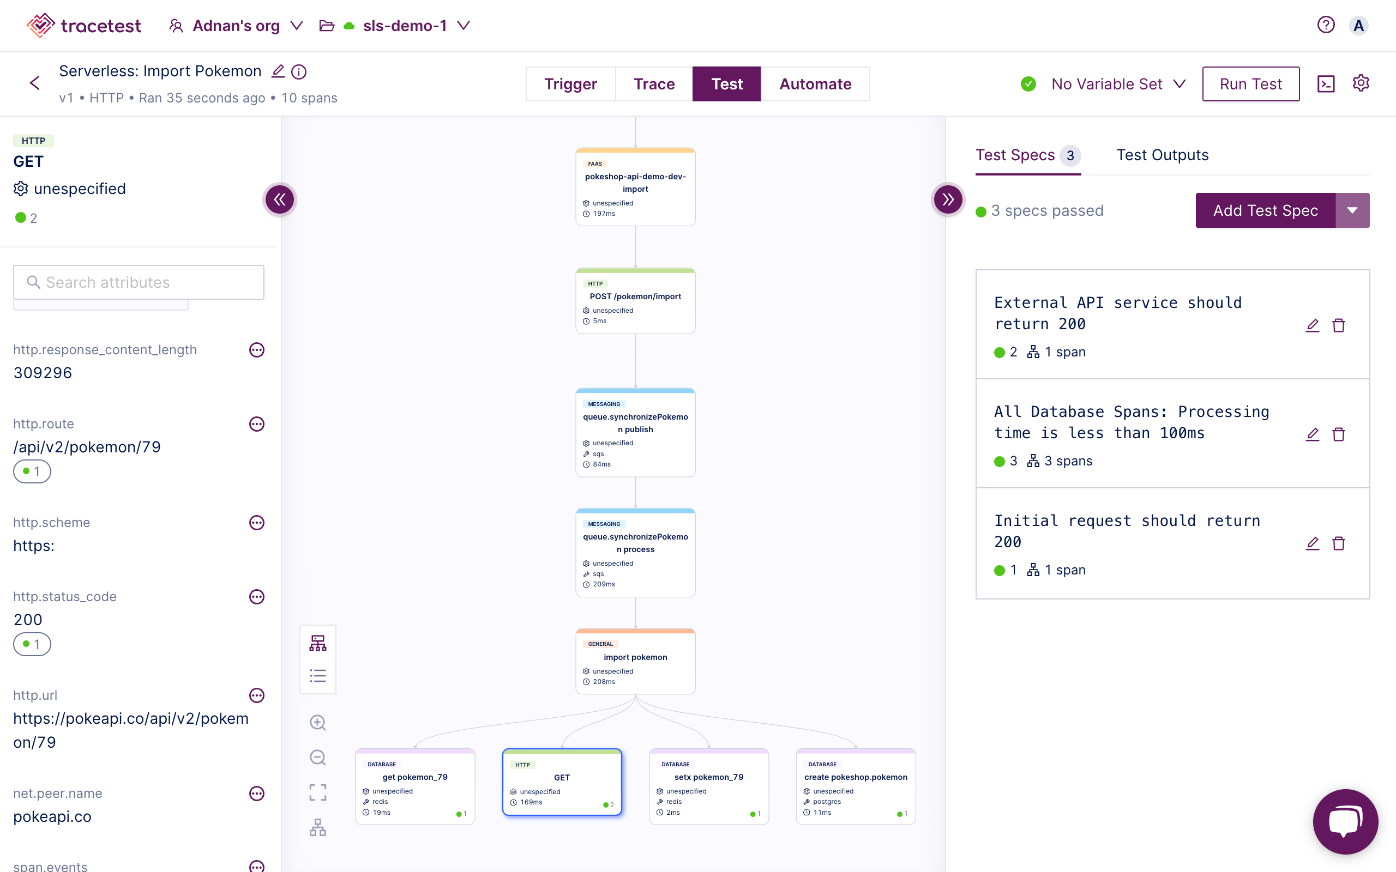
Task: Open actions for http.route attribute
Action: tap(257, 425)
